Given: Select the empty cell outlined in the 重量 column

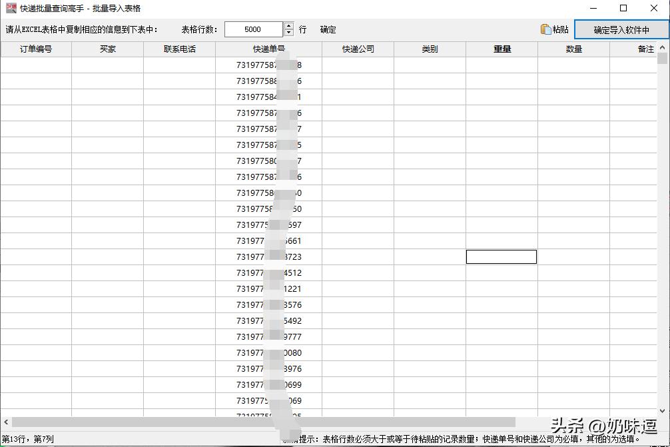Looking at the screenshot, I should (500, 256).
